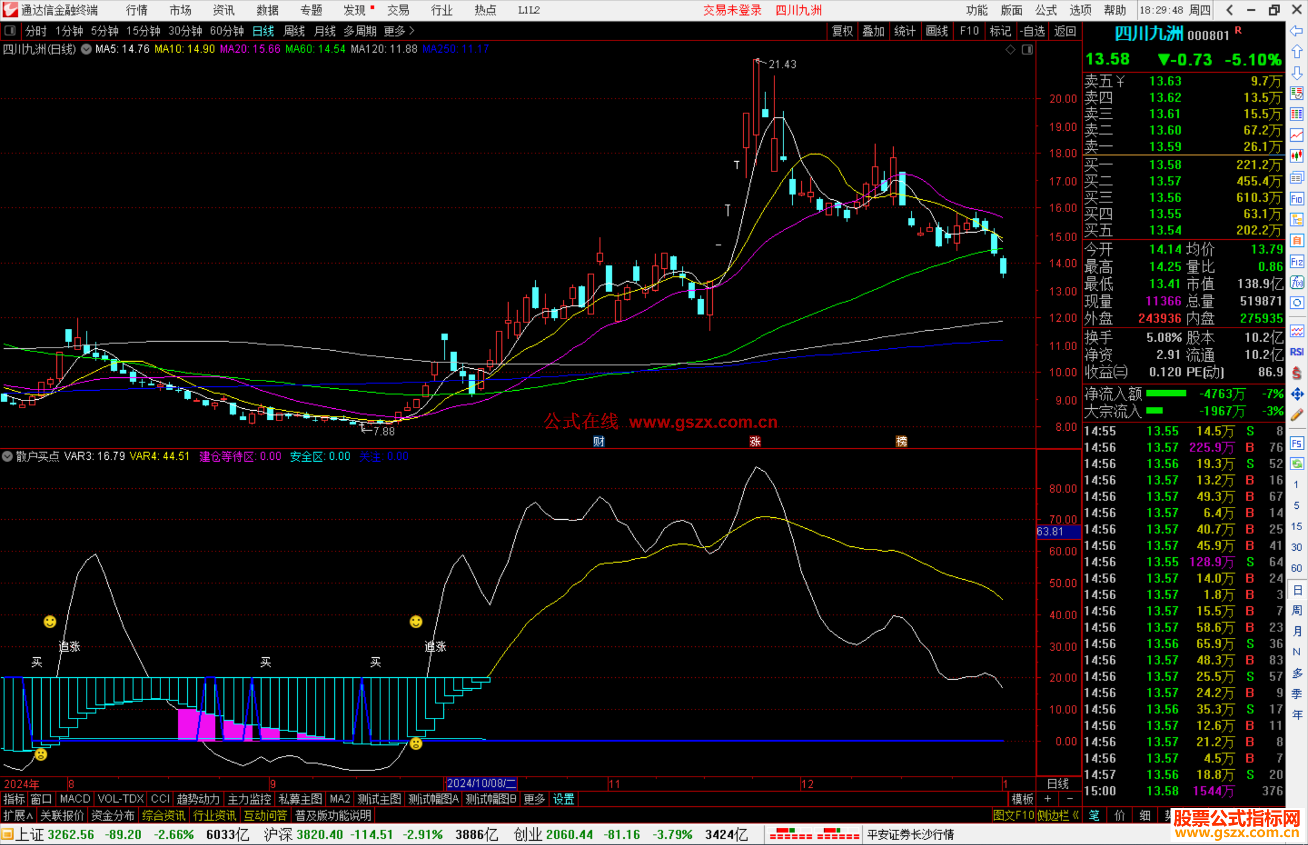Click the minus zoom button near 模板
This screenshot has height=845, width=1308.
pos(1069,799)
